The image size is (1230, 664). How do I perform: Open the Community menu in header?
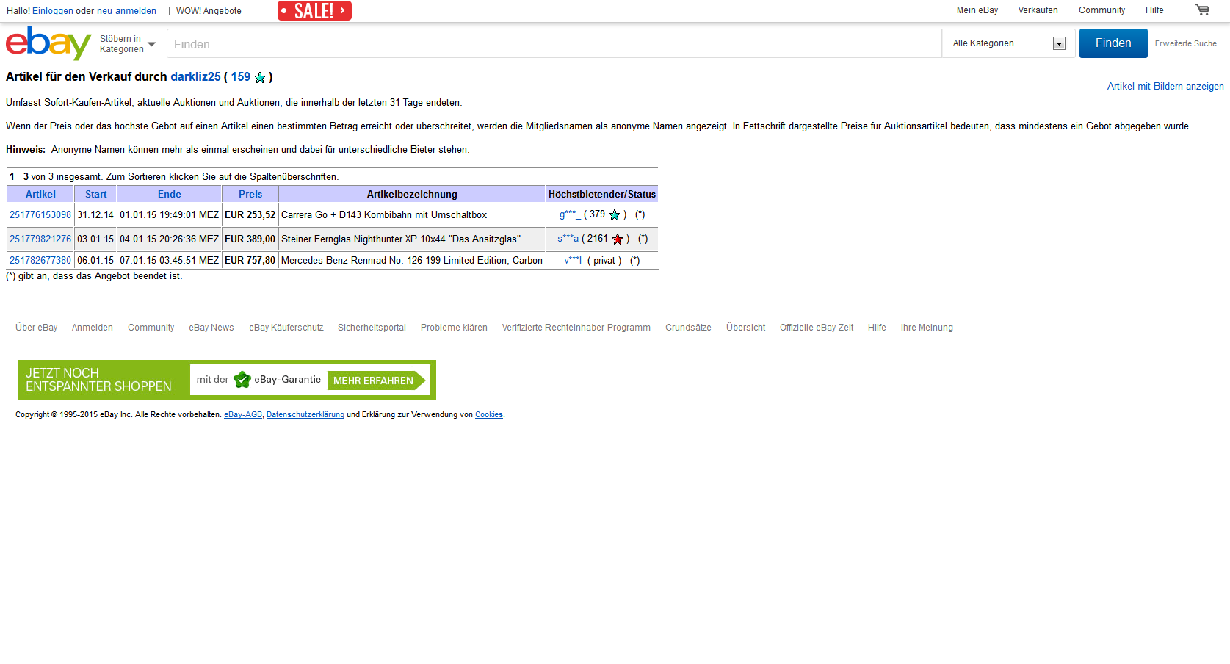(1101, 10)
